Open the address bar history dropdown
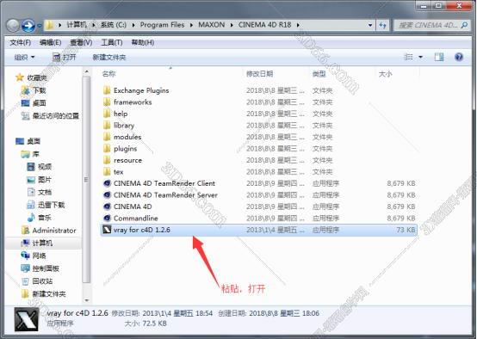Image resolution: width=477 pixels, height=339 pixels. click(370, 25)
